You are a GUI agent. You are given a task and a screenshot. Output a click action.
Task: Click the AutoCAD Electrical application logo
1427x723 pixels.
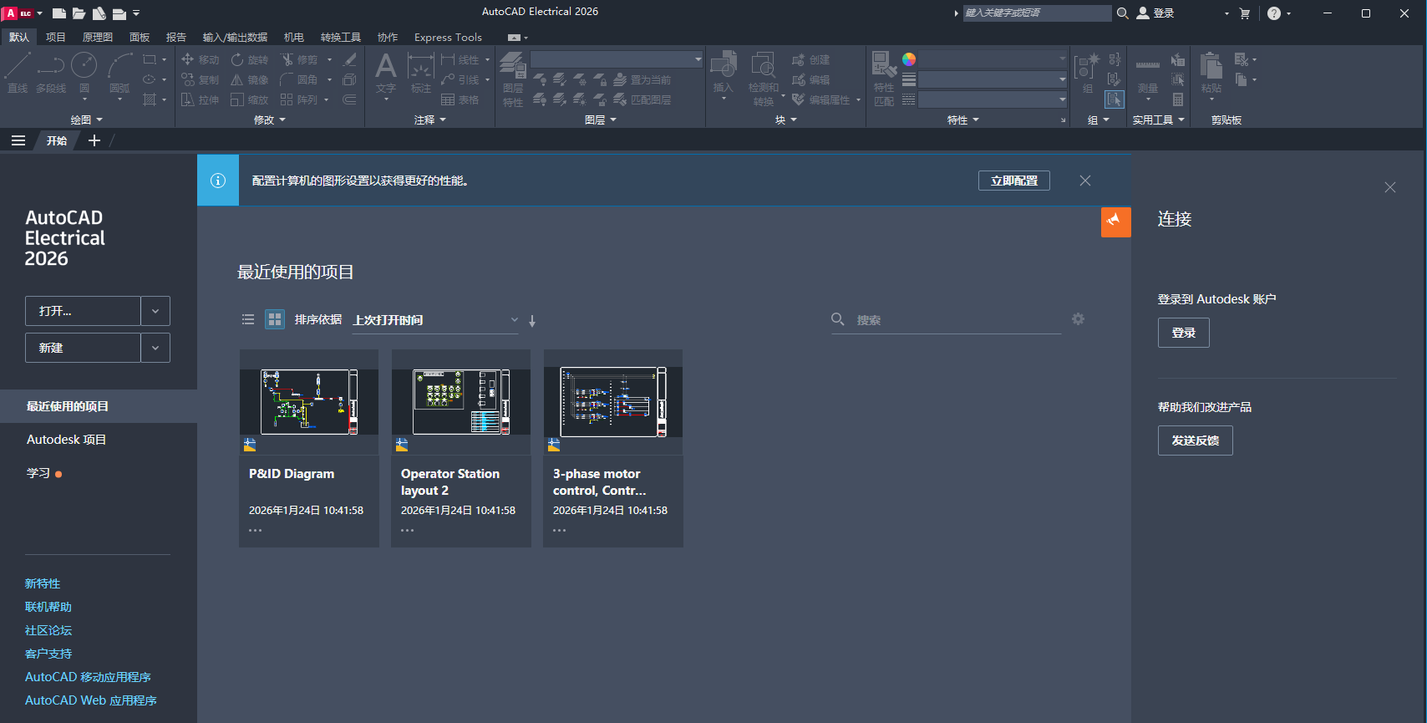12,13
